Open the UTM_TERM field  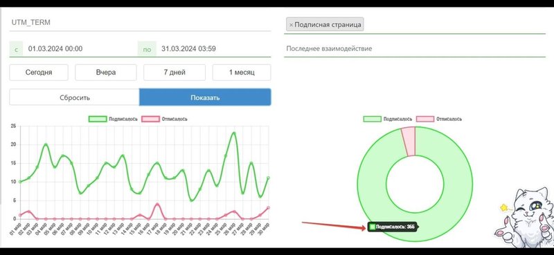[x=140, y=23]
